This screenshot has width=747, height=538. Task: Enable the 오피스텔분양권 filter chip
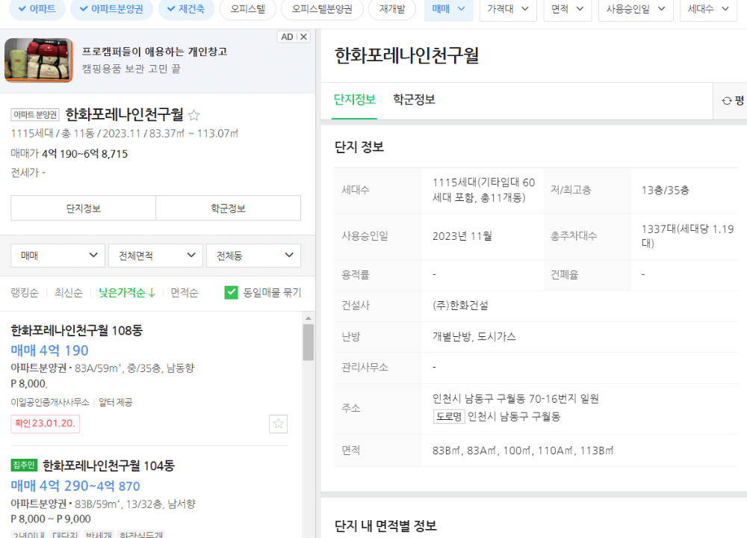point(322,9)
